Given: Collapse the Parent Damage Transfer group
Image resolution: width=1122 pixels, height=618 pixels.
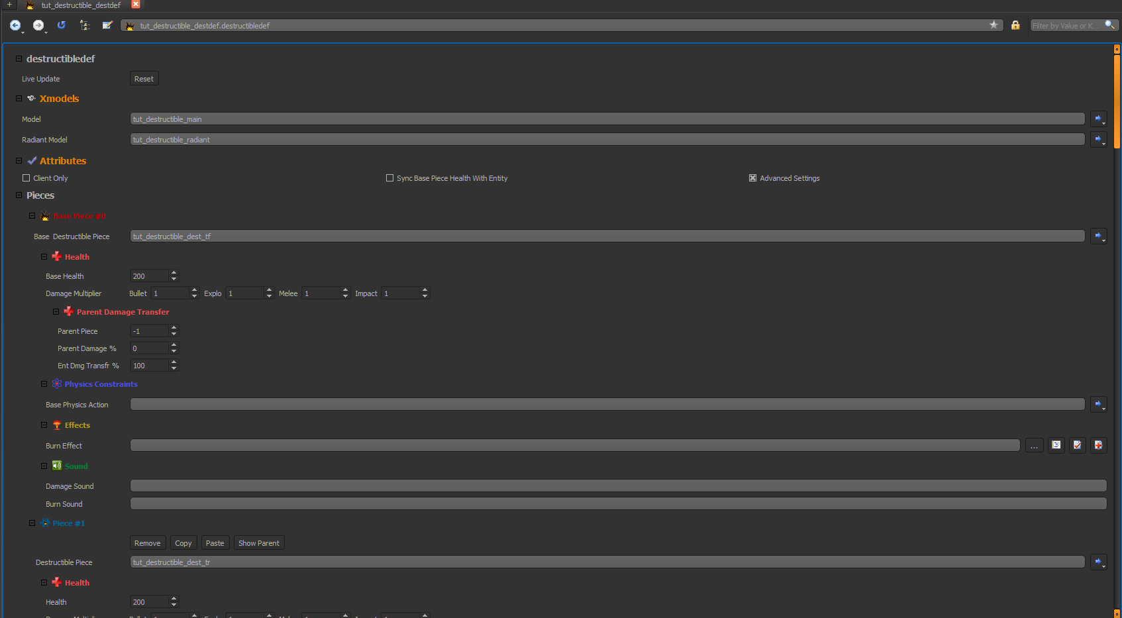Looking at the screenshot, I should tap(56, 312).
